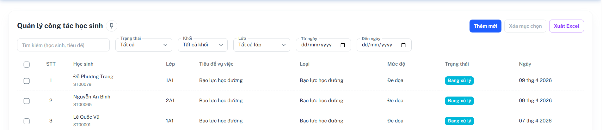Click the Xóa mục chọn button
The width and height of the screenshot is (602, 130).
coord(525,26)
